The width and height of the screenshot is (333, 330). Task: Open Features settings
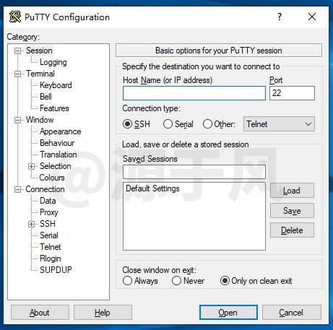click(x=54, y=108)
